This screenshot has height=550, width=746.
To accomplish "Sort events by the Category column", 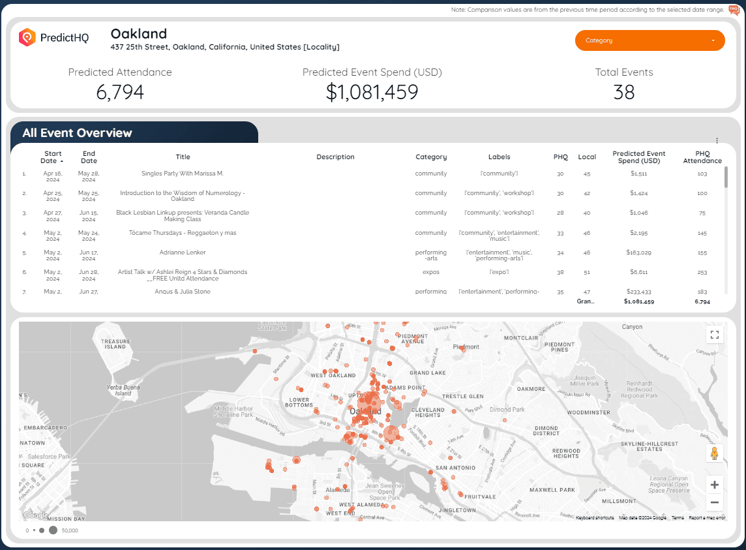I will pyautogui.click(x=431, y=157).
